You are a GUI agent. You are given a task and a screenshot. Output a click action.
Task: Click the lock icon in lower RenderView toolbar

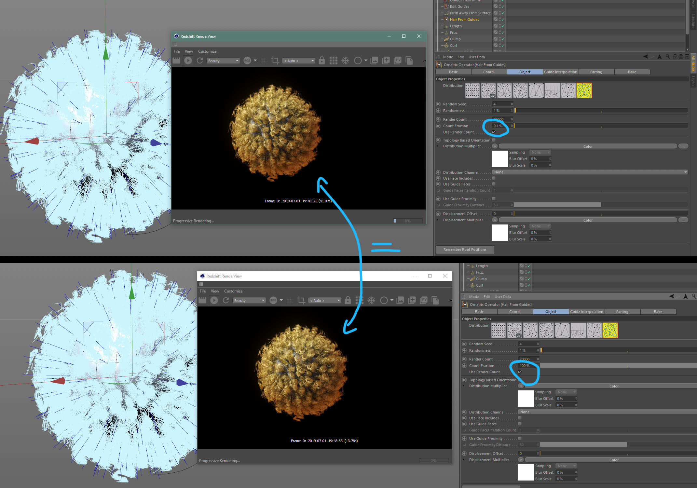348,300
